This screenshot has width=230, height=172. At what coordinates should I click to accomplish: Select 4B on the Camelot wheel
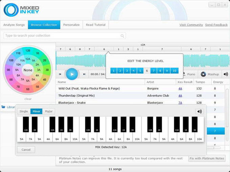(x=44, y=80)
